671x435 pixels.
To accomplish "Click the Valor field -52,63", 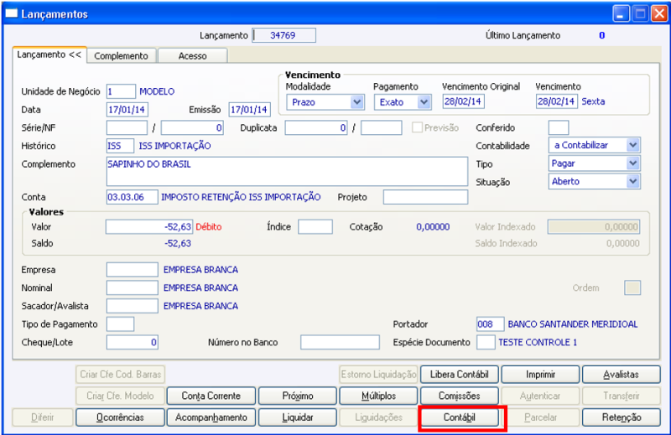I will pyautogui.click(x=149, y=226).
